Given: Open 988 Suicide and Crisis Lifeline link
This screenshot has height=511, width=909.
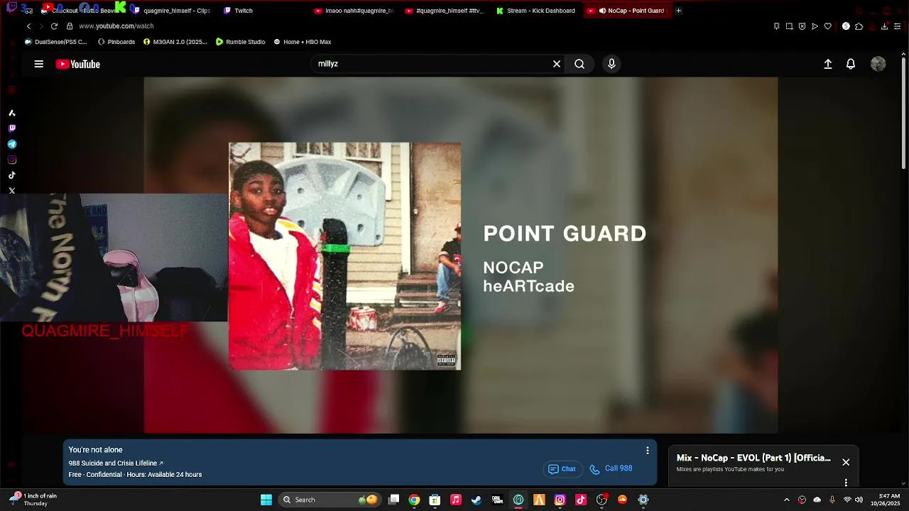Looking at the screenshot, I should coord(116,463).
